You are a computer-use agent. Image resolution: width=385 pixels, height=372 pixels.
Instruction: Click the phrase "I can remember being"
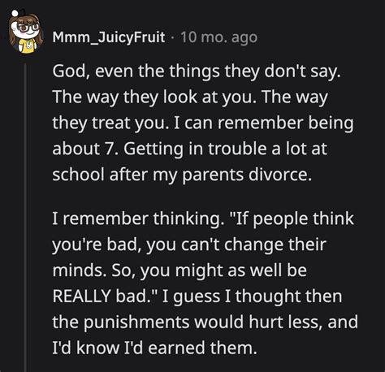pos(263,123)
